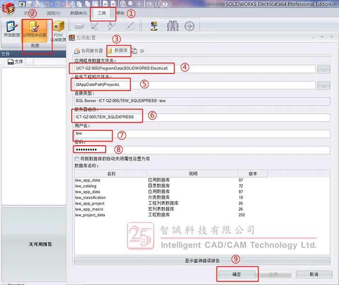Click the 服务器名称 field ICT-GZ-005\TEW_SQLEXPRESS

tap(202, 117)
